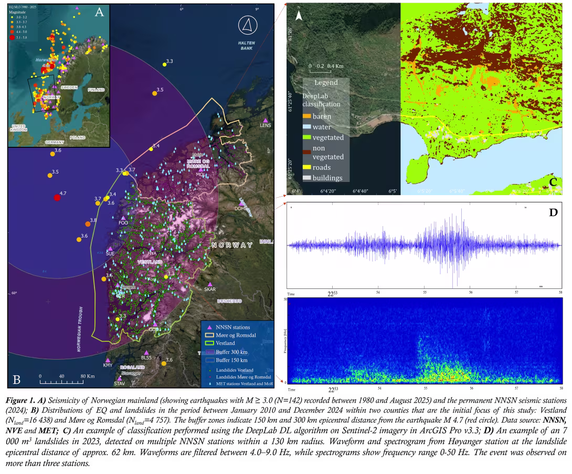Click the yellow roads legend swatch

(x=307, y=167)
